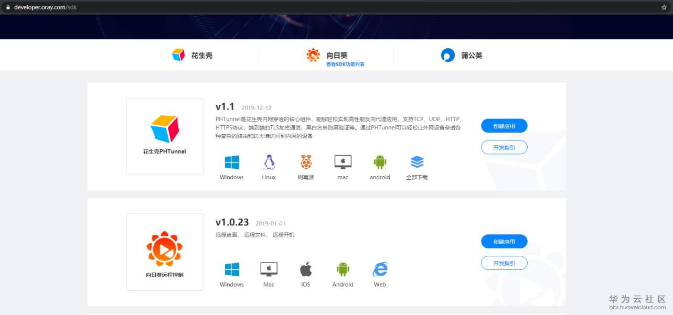Choose the Android icon for 向日葵远程控制
673x315 pixels.
click(x=343, y=270)
